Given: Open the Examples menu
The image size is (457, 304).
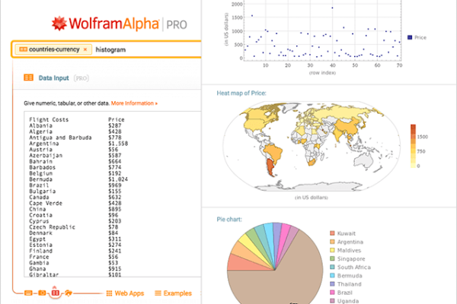Looking at the screenshot, I should click(172, 293).
